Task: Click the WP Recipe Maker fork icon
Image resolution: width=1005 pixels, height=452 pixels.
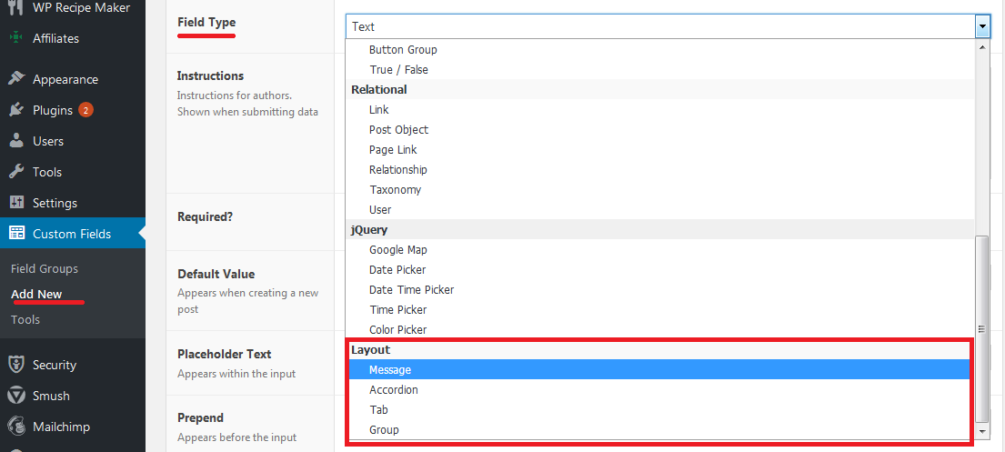Action: (16, 7)
